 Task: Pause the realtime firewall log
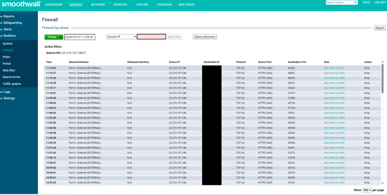click(x=54, y=37)
